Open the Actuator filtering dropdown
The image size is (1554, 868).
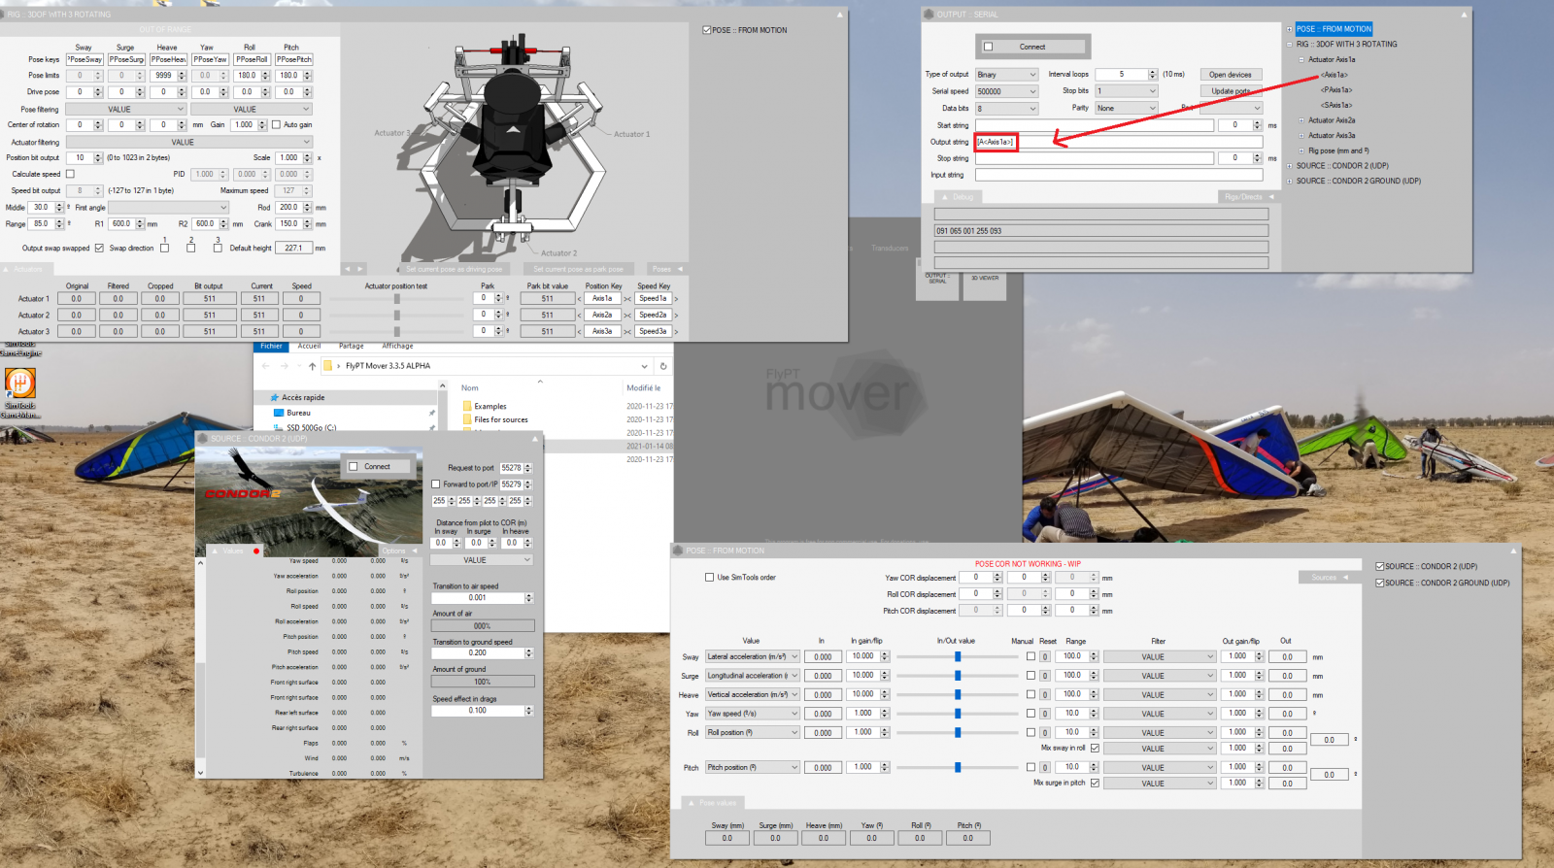[x=189, y=142]
